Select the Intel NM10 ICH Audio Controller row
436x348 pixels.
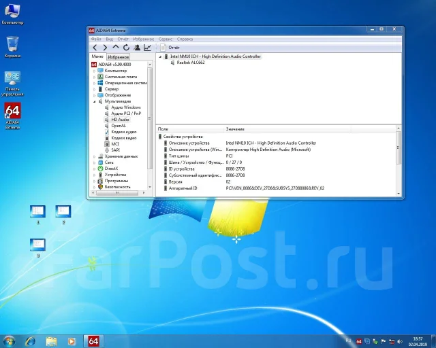[x=213, y=56]
